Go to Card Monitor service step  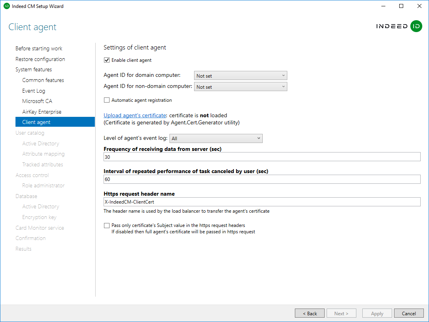tap(40, 228)
